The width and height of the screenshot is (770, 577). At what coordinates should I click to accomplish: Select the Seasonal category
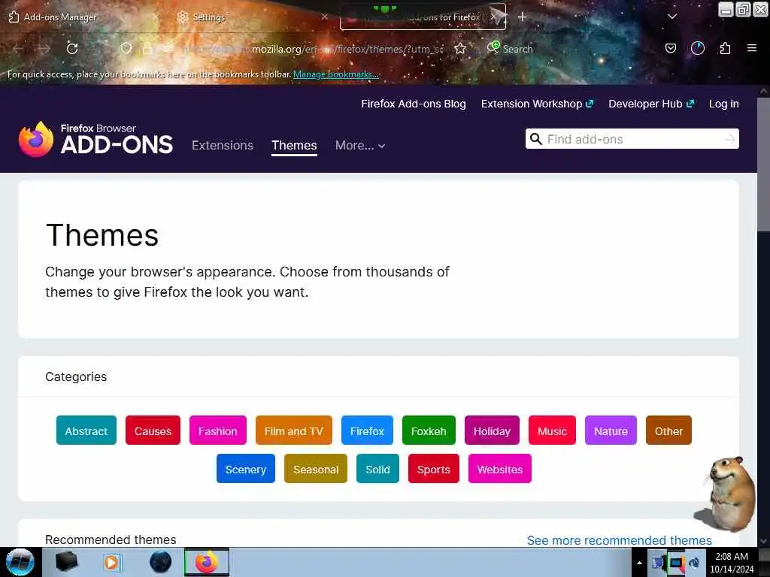click(316, 469)
